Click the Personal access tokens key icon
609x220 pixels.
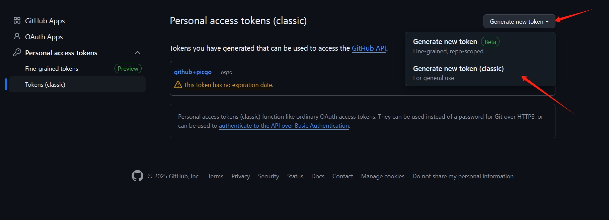17,53
